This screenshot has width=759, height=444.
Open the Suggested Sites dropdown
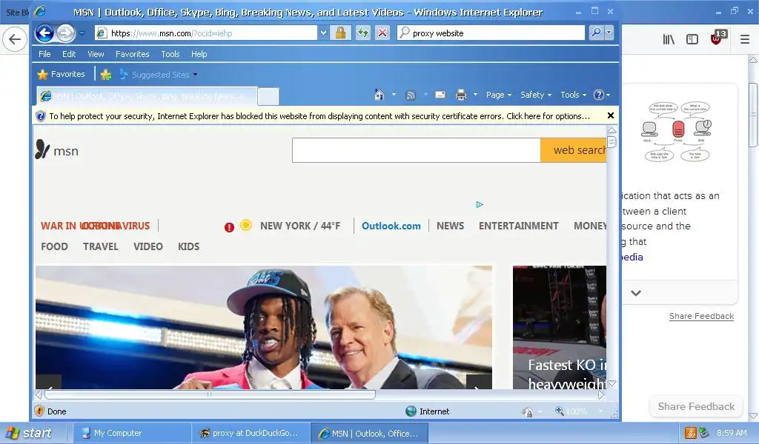(159, 75)
